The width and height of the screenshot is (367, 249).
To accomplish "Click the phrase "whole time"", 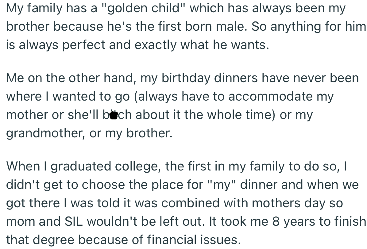I will [241, 115].
